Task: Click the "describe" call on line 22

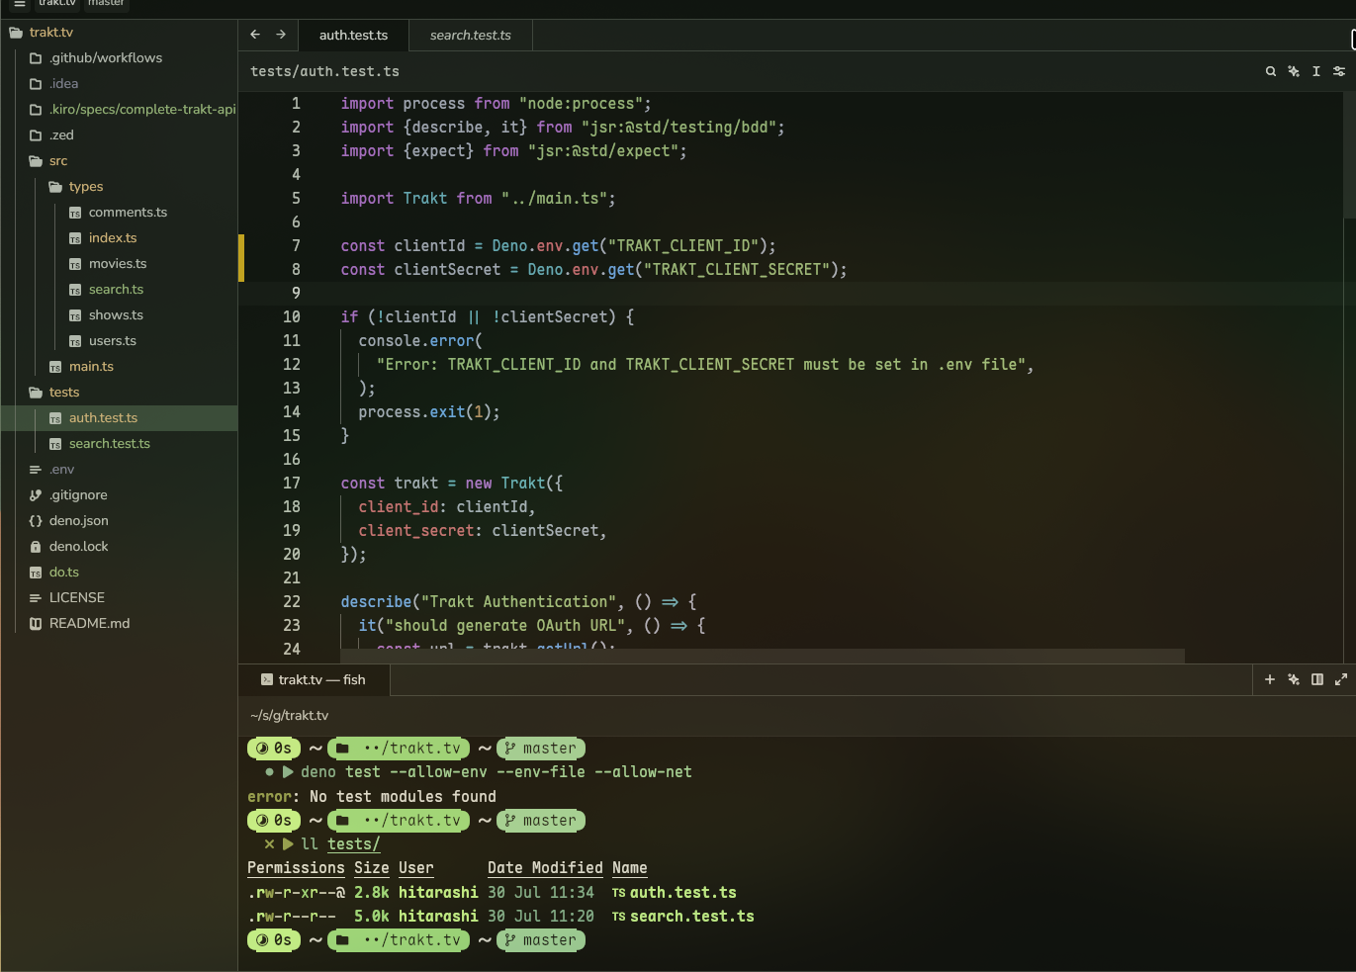Action: pyautogui.click(x=376, y=602)
